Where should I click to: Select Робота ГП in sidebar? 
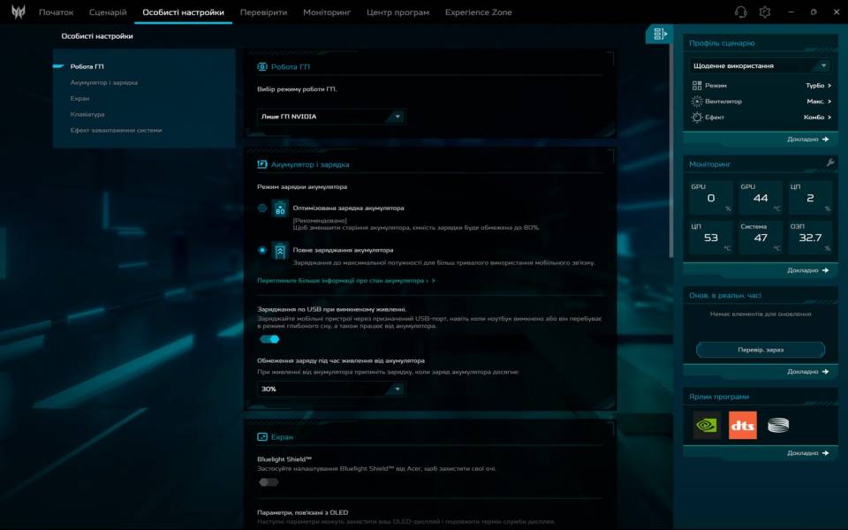click(87, 66)
